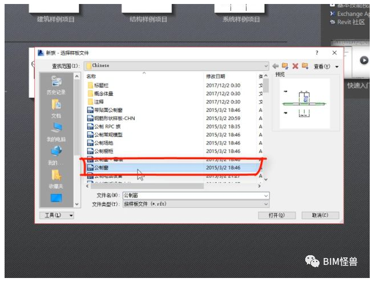This screenshot has width=376, height=282.
Task: Expand the 文件名 combo box dropdown
Action: 265,195
